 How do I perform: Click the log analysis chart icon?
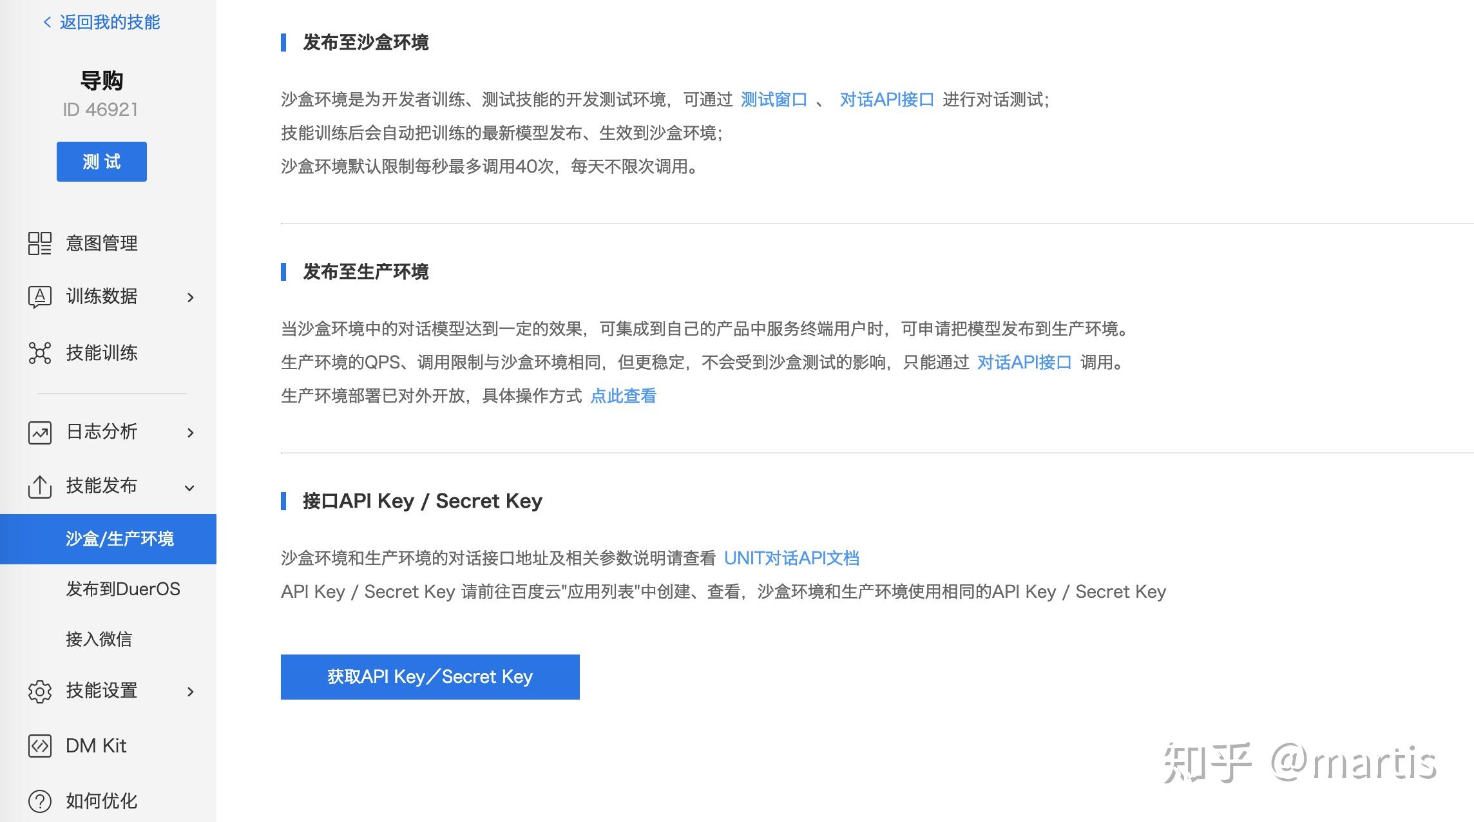click(x=39, y=432)
